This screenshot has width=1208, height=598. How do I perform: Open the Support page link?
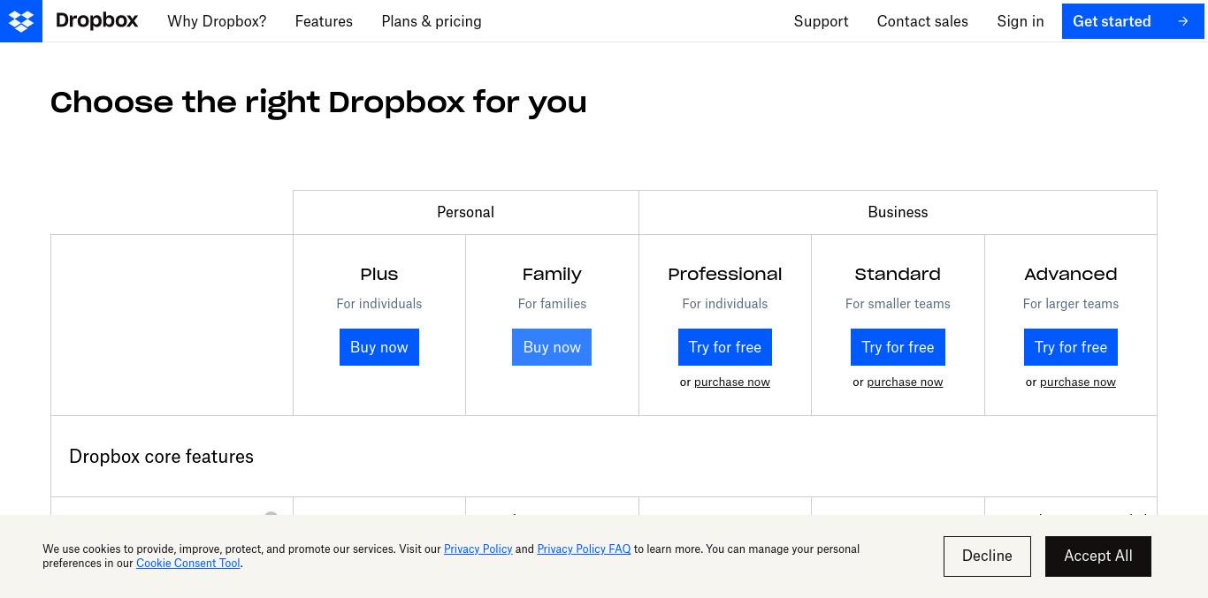[x=821, y=21]
